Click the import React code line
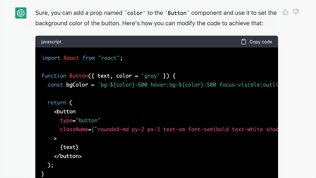The height and width of the screenshot is (178, 316). 82,58
